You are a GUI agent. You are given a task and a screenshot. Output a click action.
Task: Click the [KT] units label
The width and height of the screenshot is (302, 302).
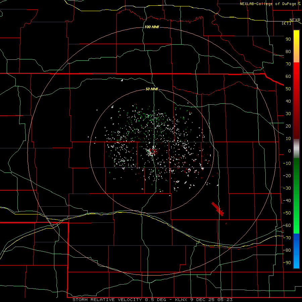pyautogui.click(x=287, y=23)
